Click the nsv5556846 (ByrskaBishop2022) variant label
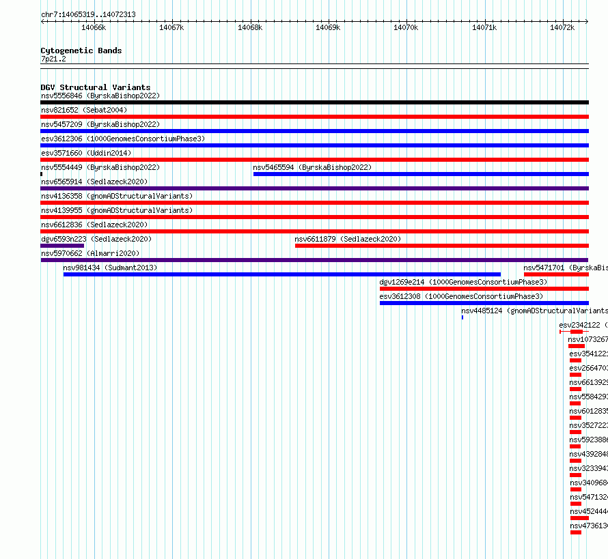This screenshot has width=608, height=559. click(100, 96)
